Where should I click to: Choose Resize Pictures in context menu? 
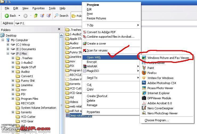click(x=96, y=18)
